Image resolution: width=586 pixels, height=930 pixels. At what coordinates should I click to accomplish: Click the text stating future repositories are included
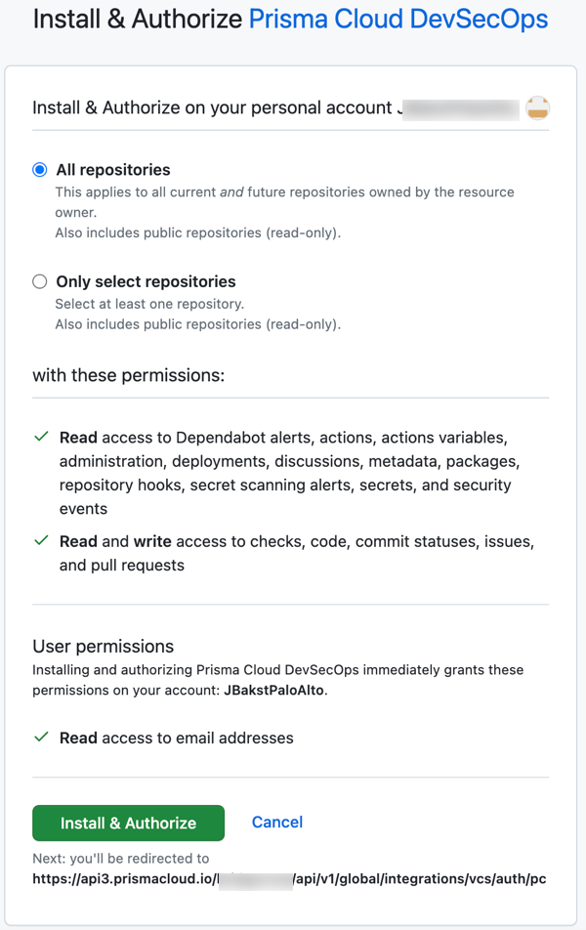pos(286,191)
